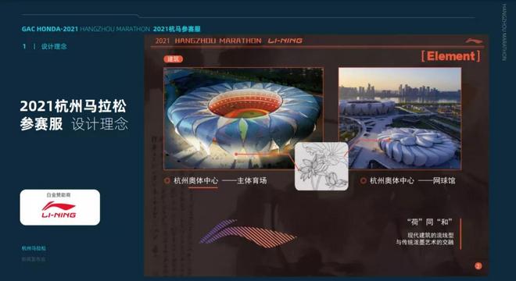Click the orange 建筑 tag
This screenshot has height=281, width=516.
tap(173, 59)
